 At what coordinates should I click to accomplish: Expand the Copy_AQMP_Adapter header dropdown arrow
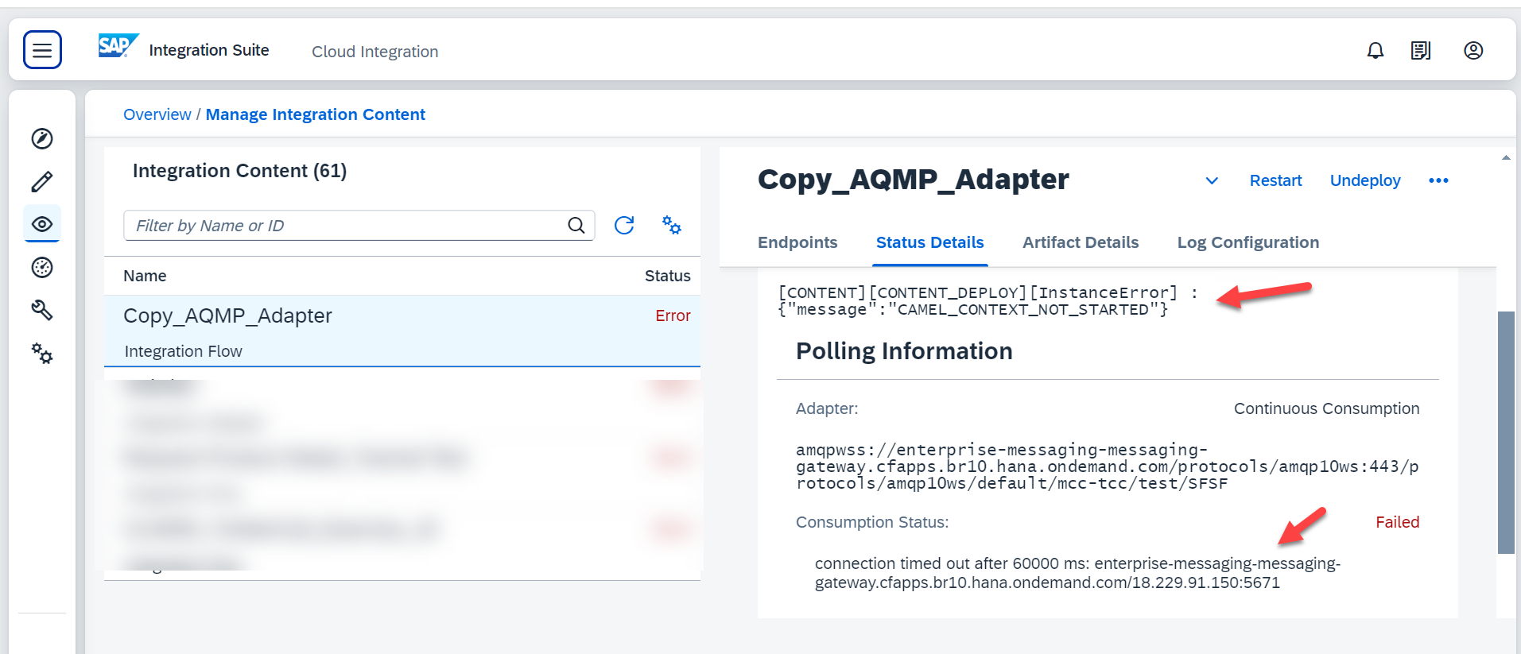click(1212, 180)
